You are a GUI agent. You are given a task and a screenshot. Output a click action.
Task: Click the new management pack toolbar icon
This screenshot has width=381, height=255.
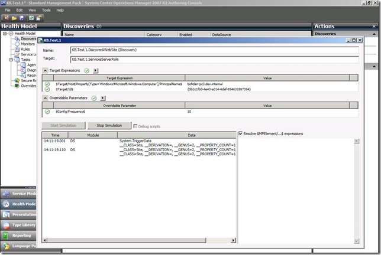[6, 18]
